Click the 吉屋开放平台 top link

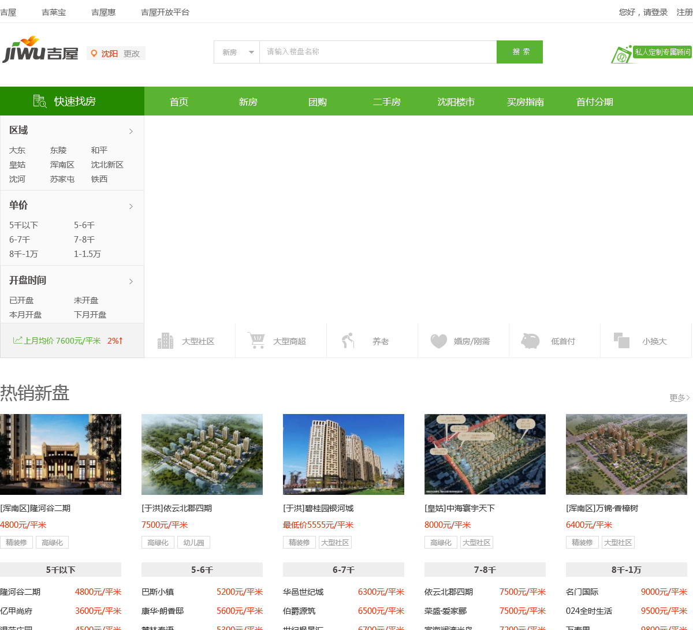[x=165, y=12]
